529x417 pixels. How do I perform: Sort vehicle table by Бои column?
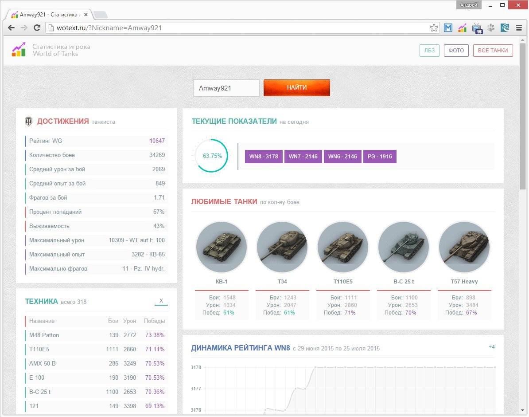click(113, 321)
